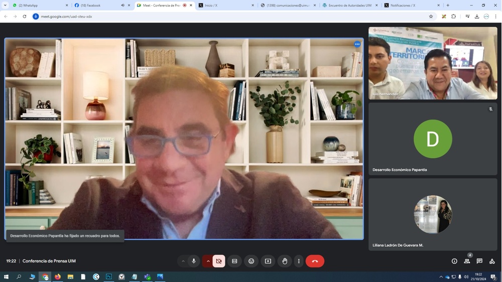Show the participants list
502x282 pixels.
tap(467, 261)
